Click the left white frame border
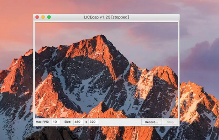Screen dimensions: 219x140 [34, 70]
